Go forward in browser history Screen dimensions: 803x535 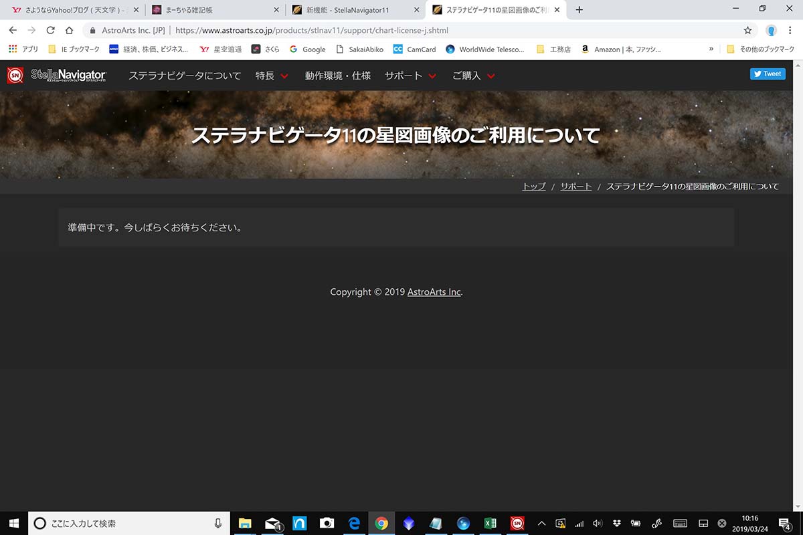[31, 30]
